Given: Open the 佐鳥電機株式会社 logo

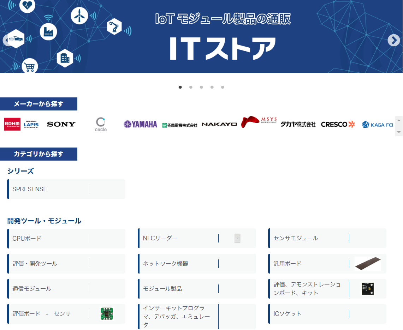Looking at the screenshot, I should (180, 125).
